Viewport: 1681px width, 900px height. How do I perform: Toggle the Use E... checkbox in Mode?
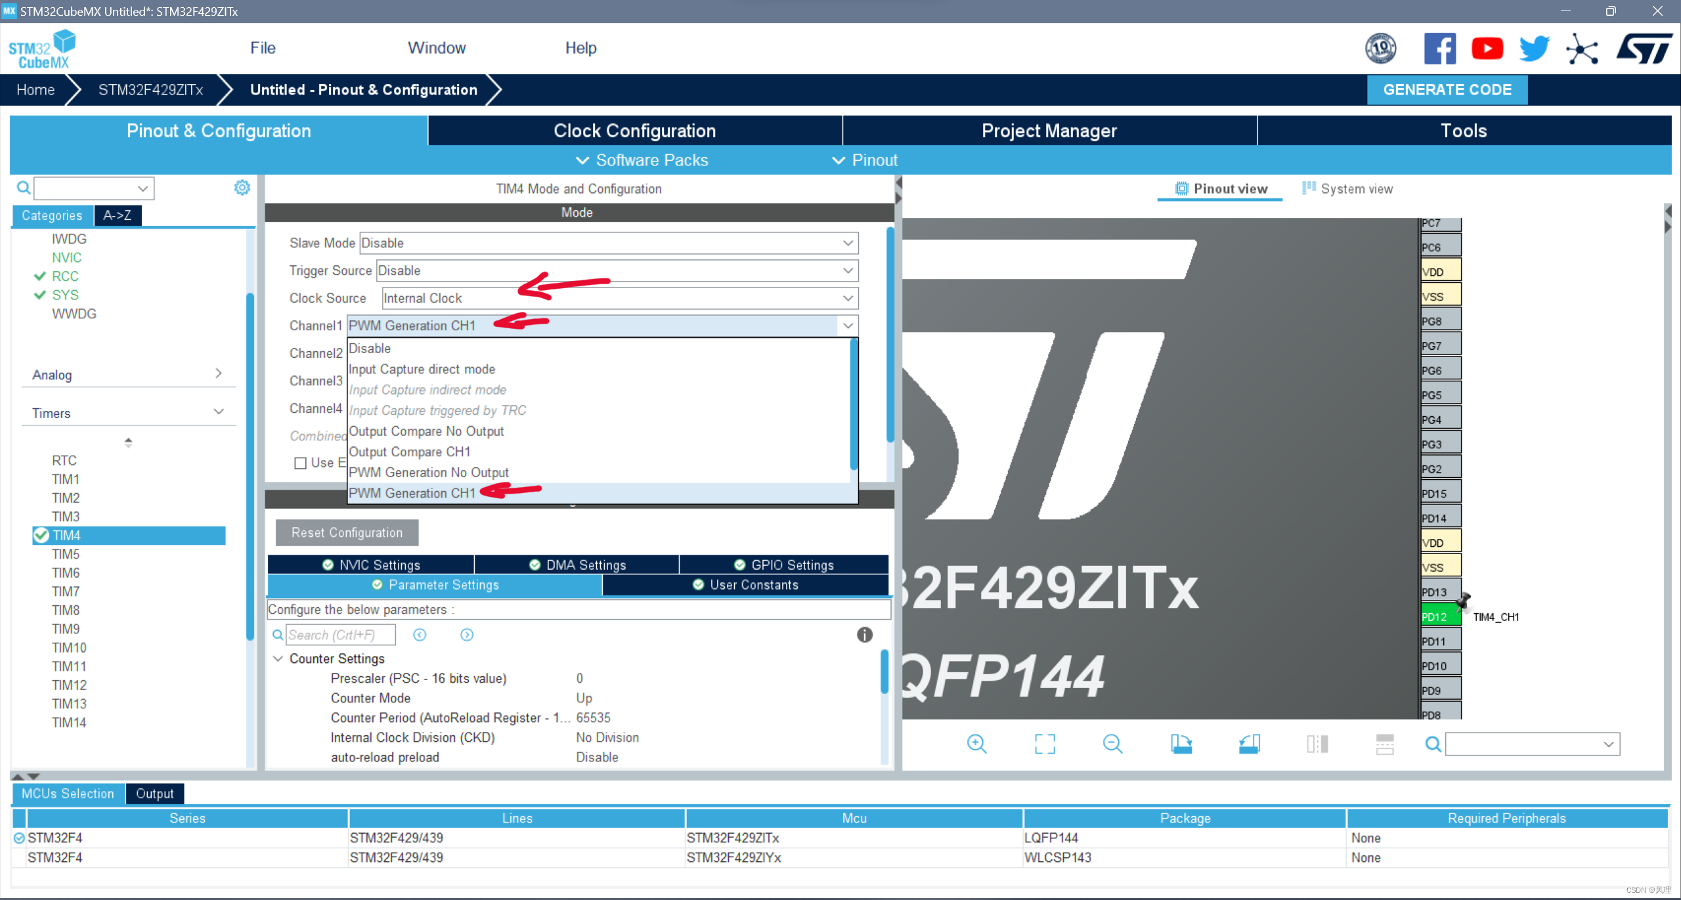pyautogui.click(x=301, y=463)
